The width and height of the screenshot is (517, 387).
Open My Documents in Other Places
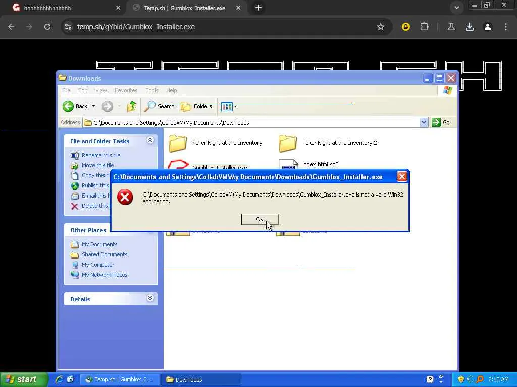pos(99,244)
